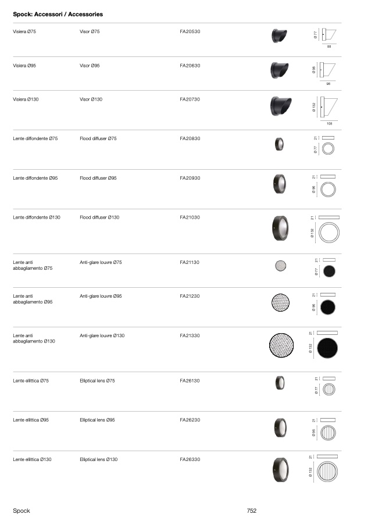
Task: Click the product code FA20530
Action: click(190, 31)
